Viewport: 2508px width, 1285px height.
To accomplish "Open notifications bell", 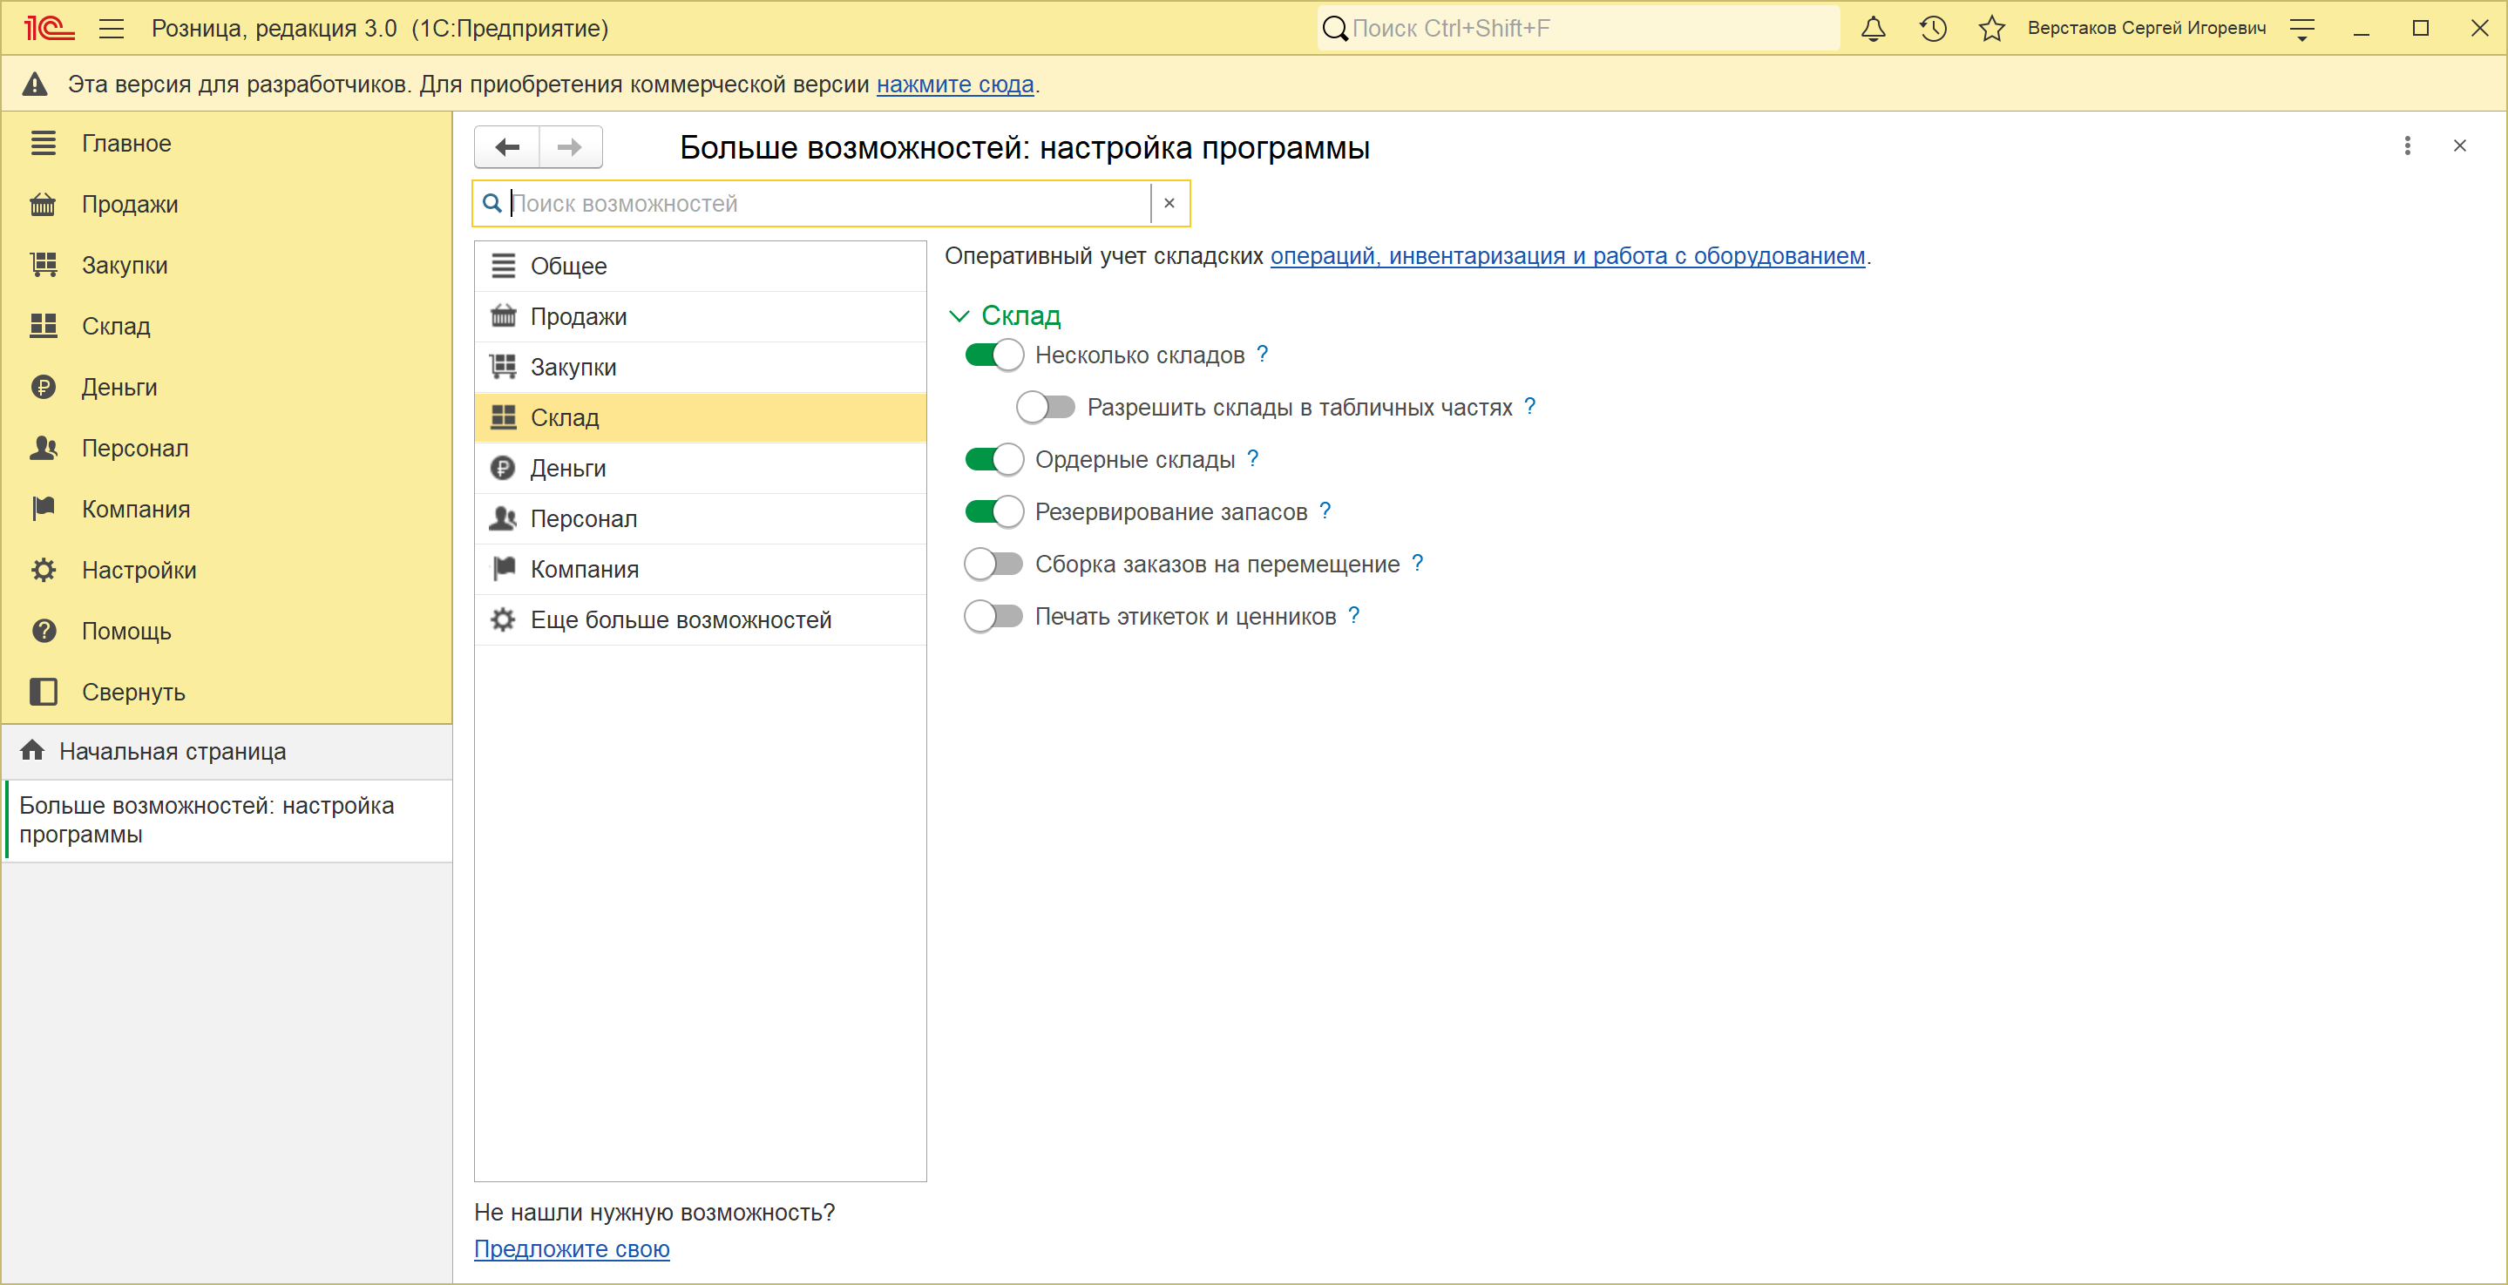I will click(x=1872, y=28).
